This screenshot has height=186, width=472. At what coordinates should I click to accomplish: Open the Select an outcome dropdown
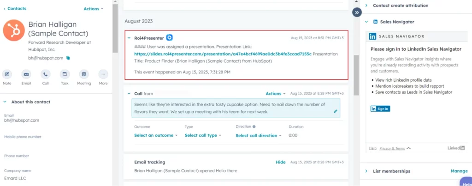156,135
